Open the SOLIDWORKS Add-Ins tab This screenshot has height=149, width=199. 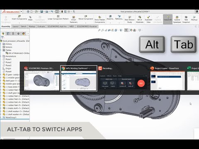pyautogui.click(x=57, y=26)
